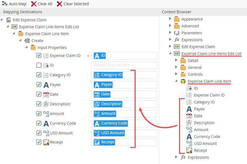Click the Expense Claim Line Items Edit List link
This screenshot has height=164, width=247.
[x=211, y=54]
